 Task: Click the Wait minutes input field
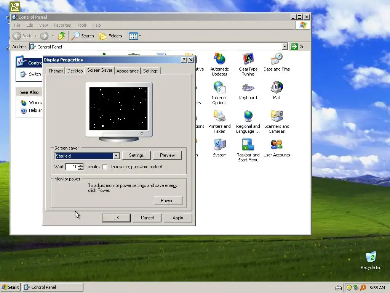[x=72, y=167]
